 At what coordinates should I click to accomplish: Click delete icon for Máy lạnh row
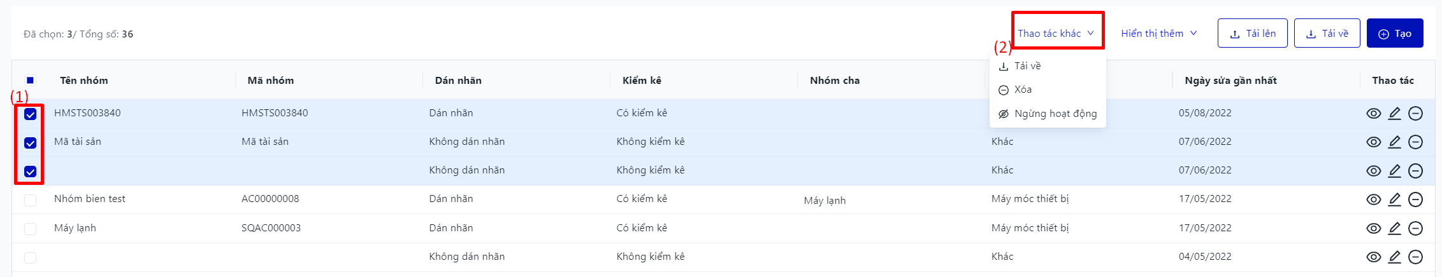[1415, 228]
